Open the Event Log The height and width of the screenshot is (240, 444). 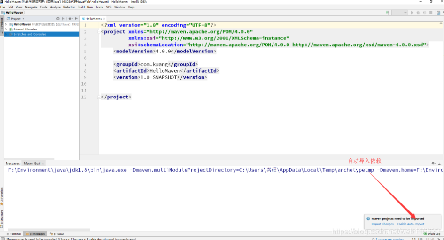pyautogui.click(x=432, y=234)
